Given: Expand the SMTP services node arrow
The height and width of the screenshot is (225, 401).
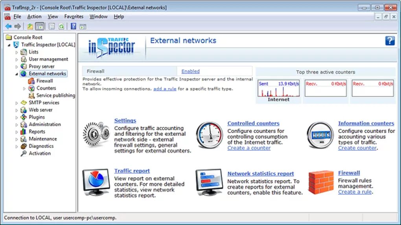Looking at the screenshot, I should tap(17, 103).
